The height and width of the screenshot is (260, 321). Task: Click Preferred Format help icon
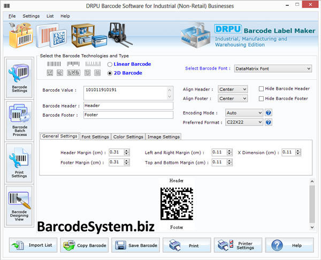pos(269,122)
